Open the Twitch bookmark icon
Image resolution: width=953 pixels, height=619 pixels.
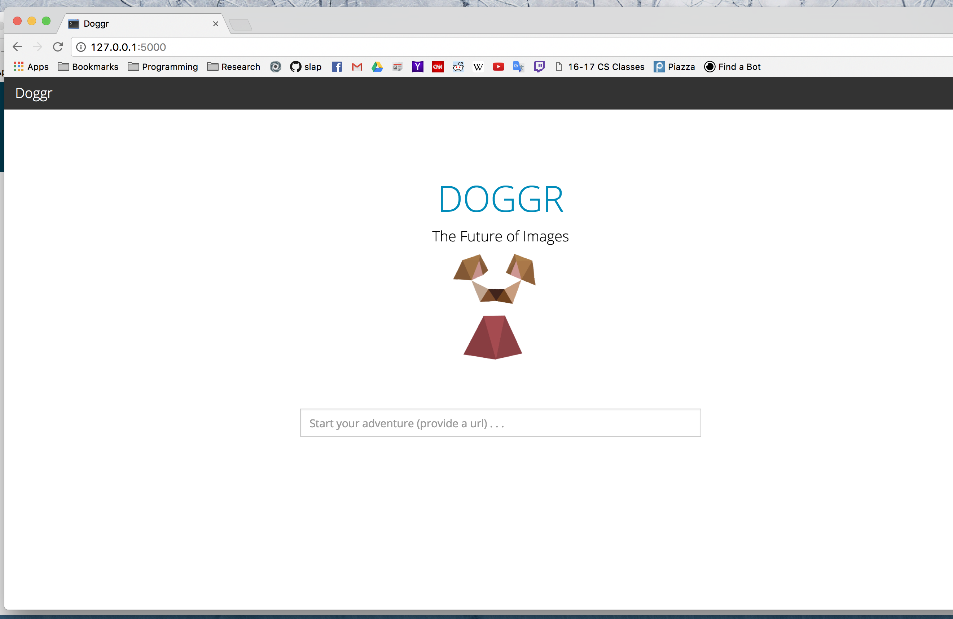539,67
